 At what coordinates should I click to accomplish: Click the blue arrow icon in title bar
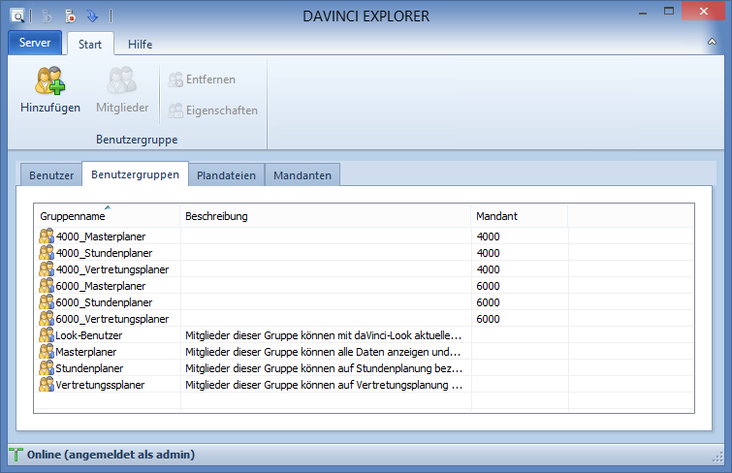pos(92,16)
